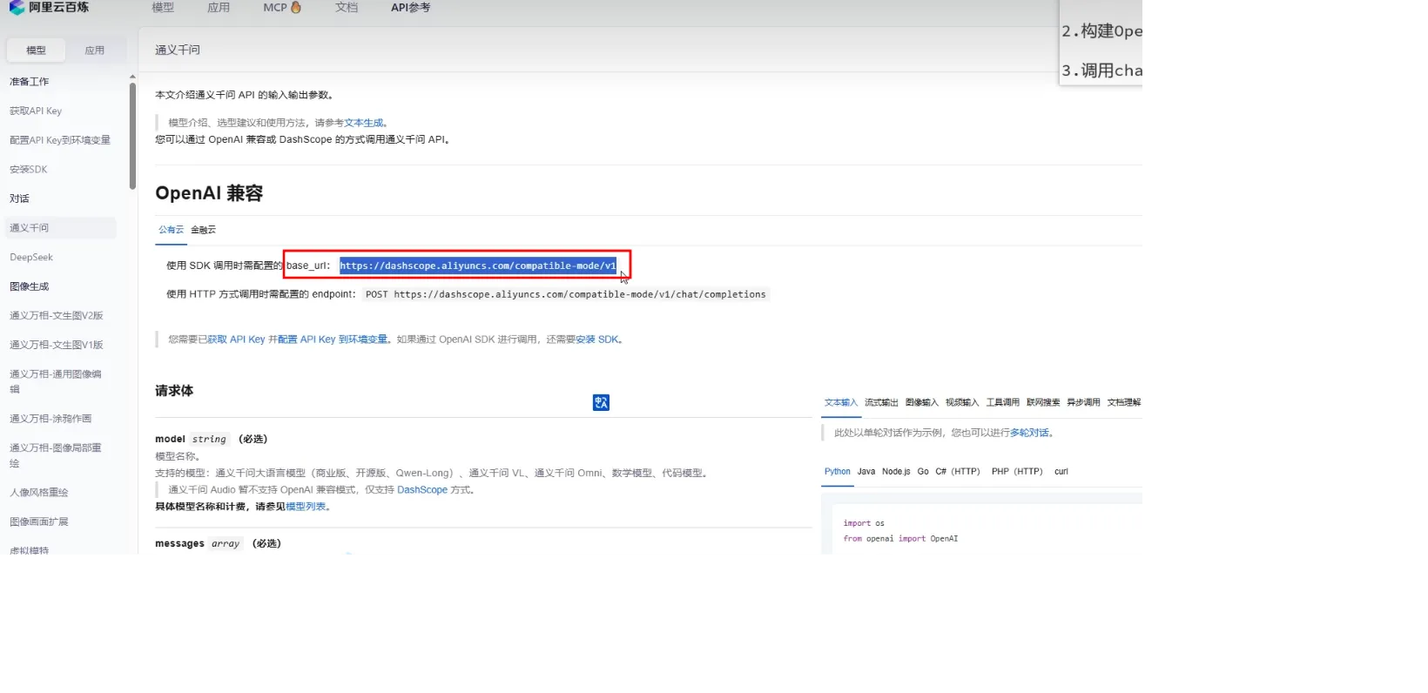1428x693 pixels.
Task: Click the highlighted base_url address text
Action: click(477, 266)
